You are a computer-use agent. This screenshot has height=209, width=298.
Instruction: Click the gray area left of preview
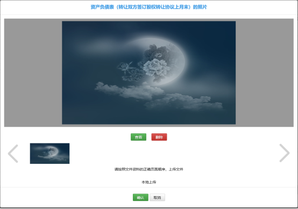(x=33, y=73)
